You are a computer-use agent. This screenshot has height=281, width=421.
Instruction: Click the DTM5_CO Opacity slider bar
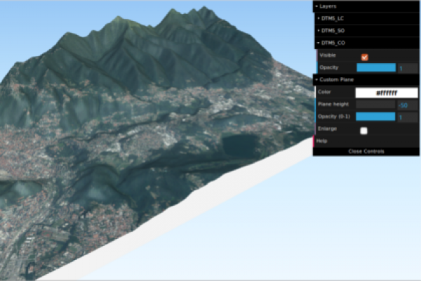click(x=376, y=68)
